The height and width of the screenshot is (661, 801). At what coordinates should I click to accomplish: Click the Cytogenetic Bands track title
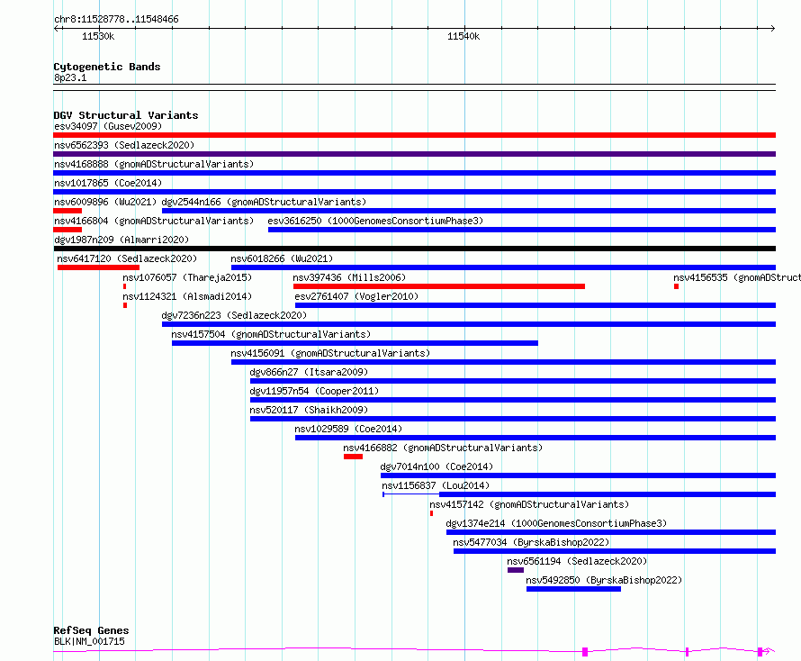(107, 67)
